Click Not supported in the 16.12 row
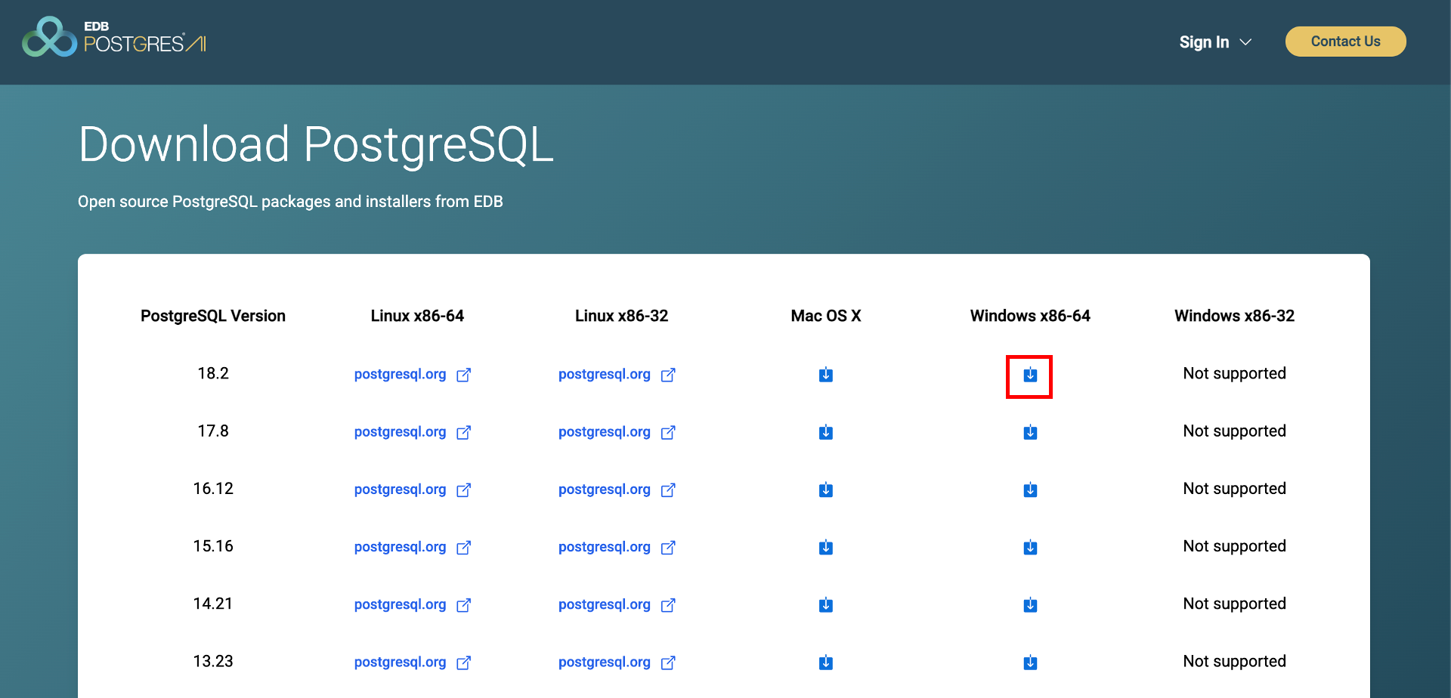 [1234, 488]
